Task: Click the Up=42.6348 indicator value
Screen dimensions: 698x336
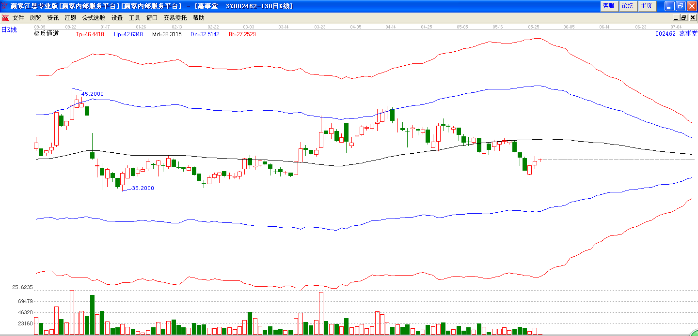Action: 128,34
